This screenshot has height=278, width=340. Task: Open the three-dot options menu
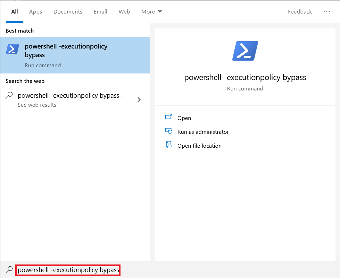pyautogui.click(x=326, y=11)
